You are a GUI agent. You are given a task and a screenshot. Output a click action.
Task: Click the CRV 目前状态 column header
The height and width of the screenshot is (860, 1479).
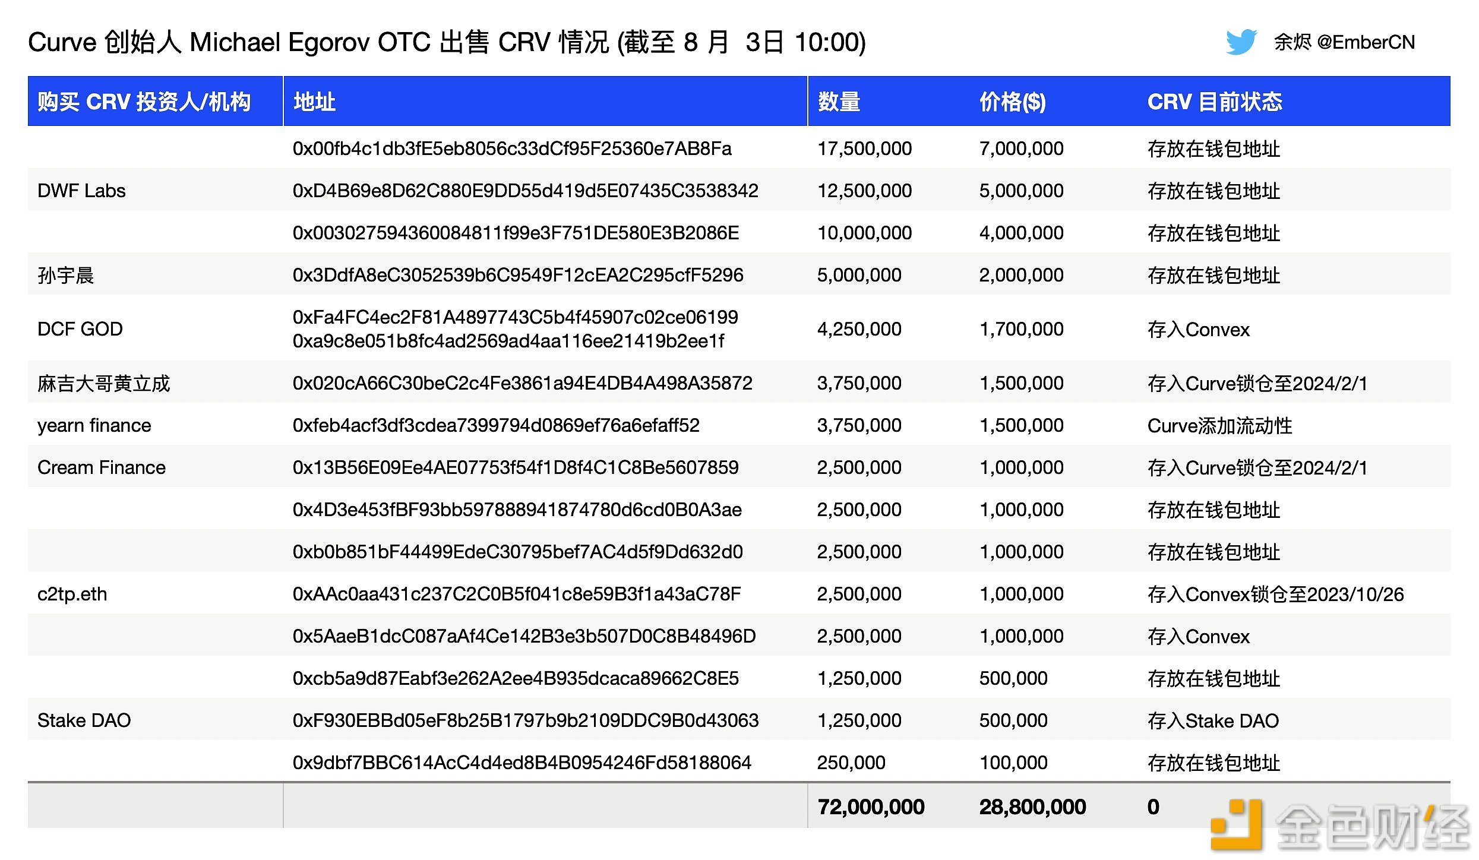tap(1215, 102)
